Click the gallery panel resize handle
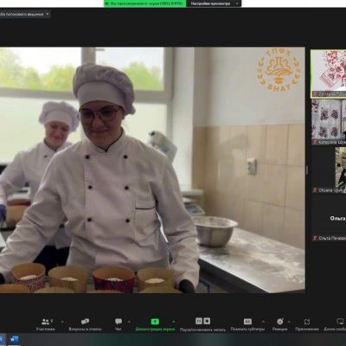The image size is (346, 346). coord(307,170)
